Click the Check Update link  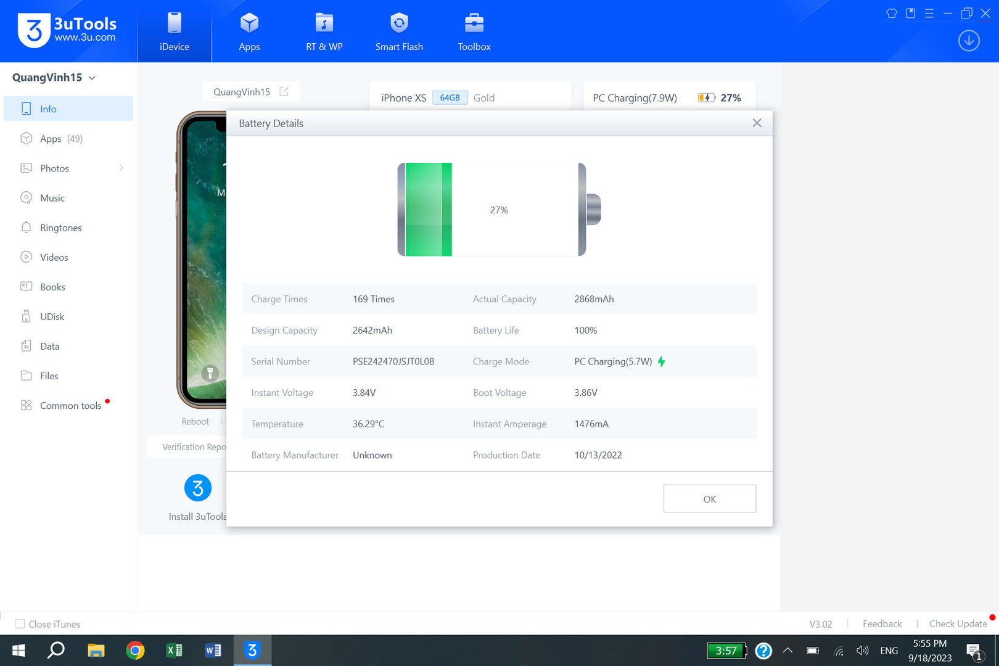[958, 624]
